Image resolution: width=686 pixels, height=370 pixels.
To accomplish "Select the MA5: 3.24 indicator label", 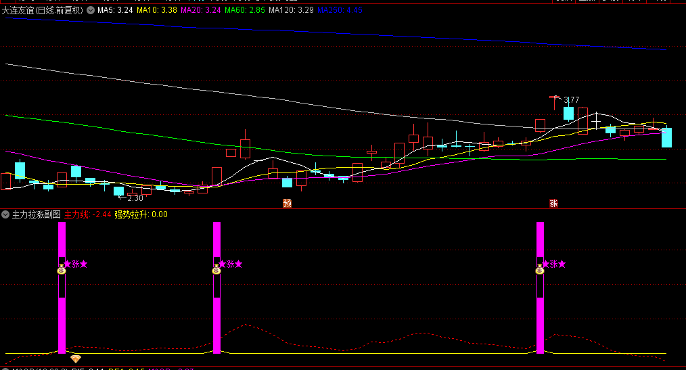I will (115, 10).
